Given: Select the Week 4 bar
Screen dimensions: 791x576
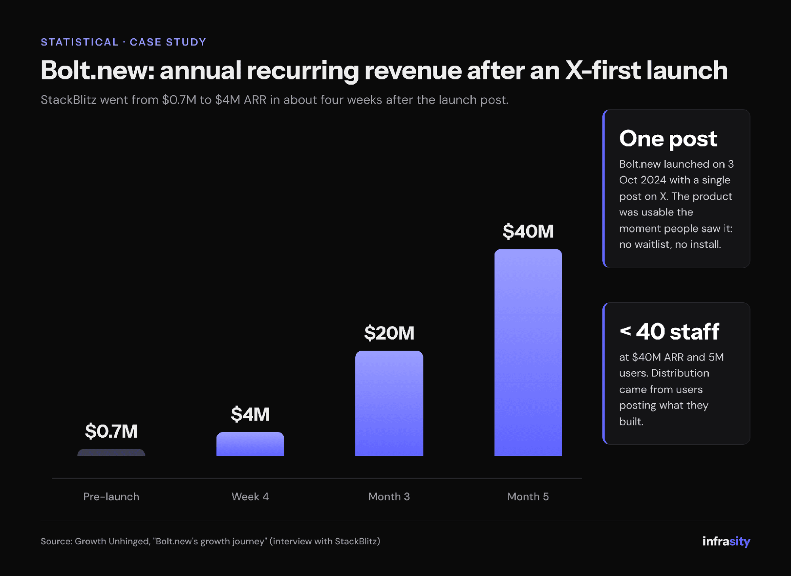Looking at the screenshot, I should (x=250, y=444).
